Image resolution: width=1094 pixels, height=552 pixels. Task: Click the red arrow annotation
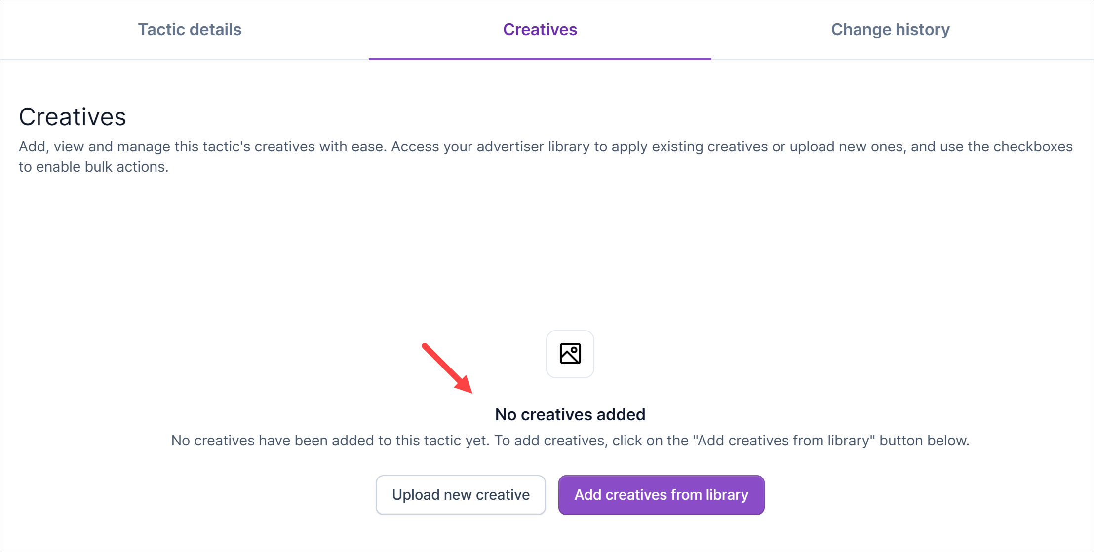pos(447,368)
